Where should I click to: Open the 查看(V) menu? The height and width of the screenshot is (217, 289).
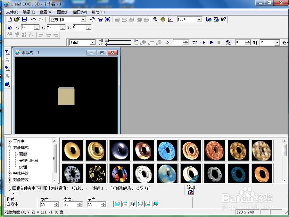pos(46,12)
